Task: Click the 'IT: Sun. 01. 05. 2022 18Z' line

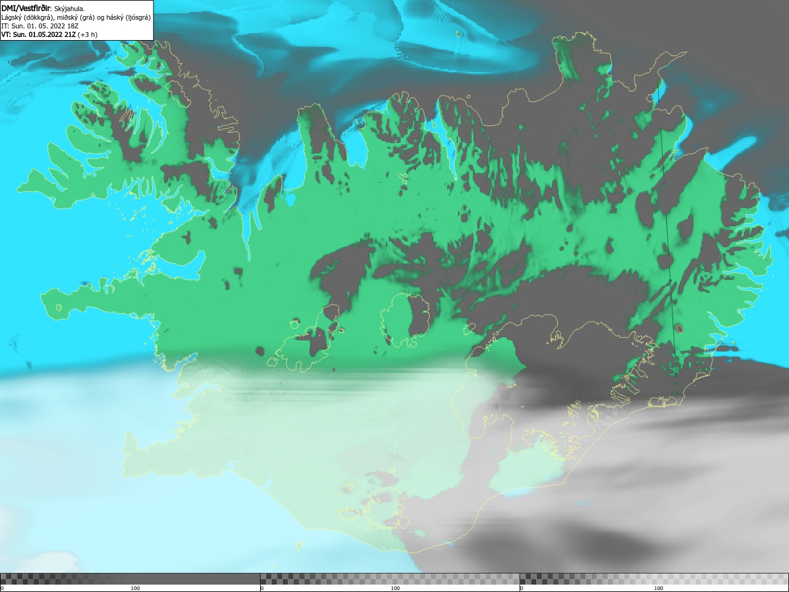Action: [40, 26]
